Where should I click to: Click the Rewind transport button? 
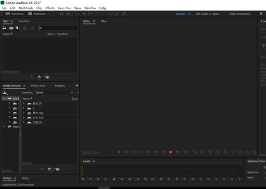tap(149, 152)
